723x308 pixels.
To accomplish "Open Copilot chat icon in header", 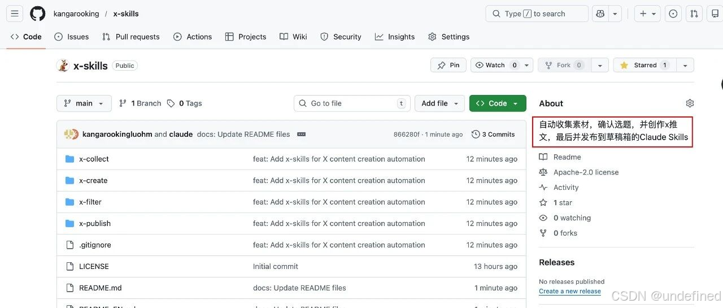I will tap(600, 14).
